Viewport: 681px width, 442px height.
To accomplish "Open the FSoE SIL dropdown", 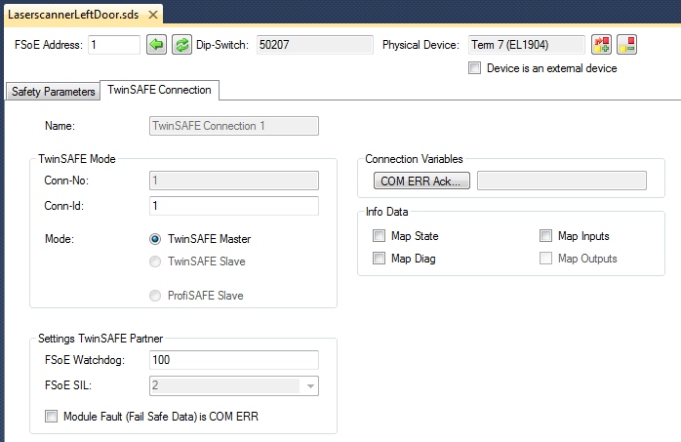I will tap(310, 386).
